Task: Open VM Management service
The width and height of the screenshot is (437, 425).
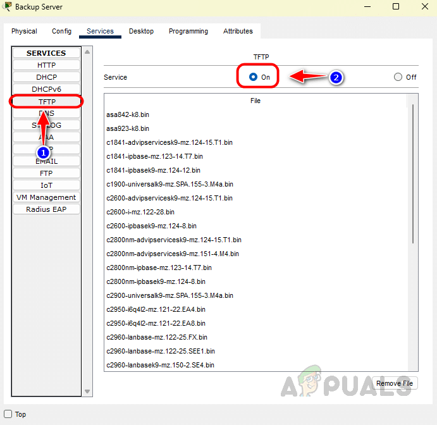Action: pos(46,197)
